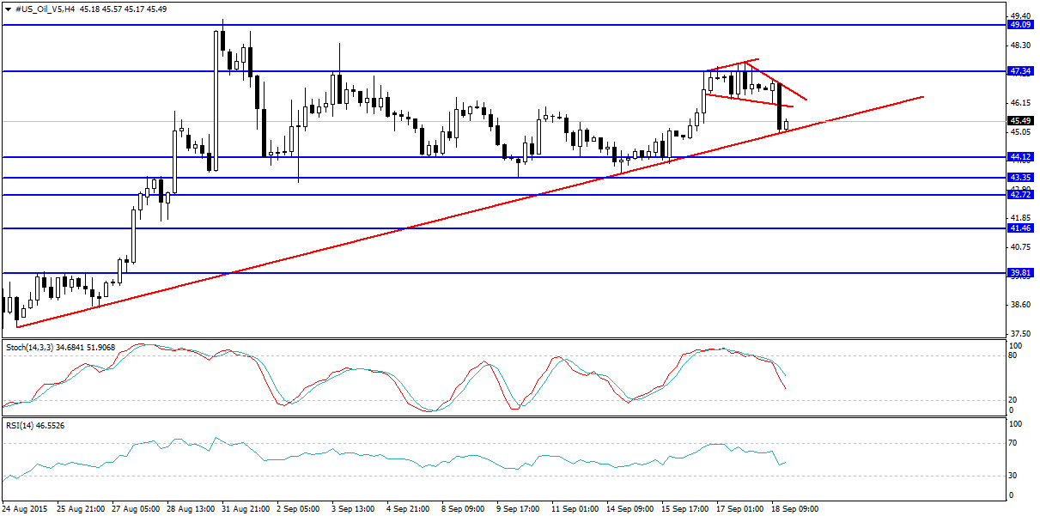1040x516 pixels.
Task: Select the 41.46 price level label
Action: [x=1020, y=228]
